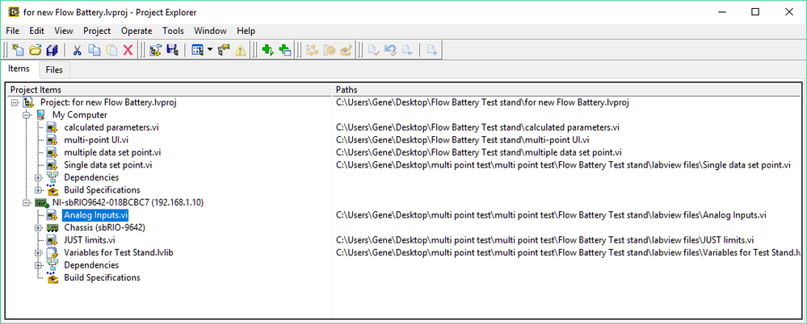Click the Save All toolbar icon
The image size is (807, 324).
pos(53,50)
